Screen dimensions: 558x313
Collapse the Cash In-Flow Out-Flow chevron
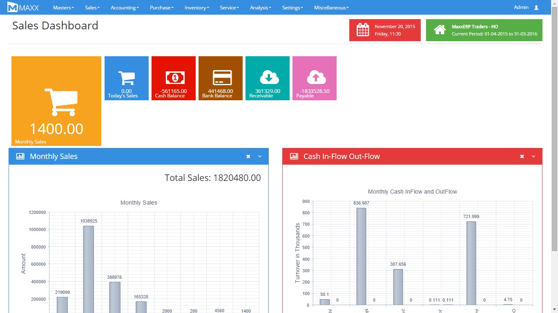[x=533, y=156]
